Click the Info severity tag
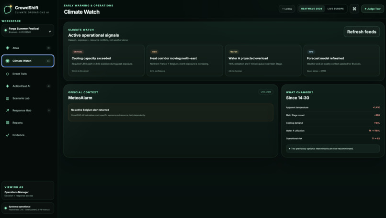Screen dimensions: 386x218 [x=311, y=52]
